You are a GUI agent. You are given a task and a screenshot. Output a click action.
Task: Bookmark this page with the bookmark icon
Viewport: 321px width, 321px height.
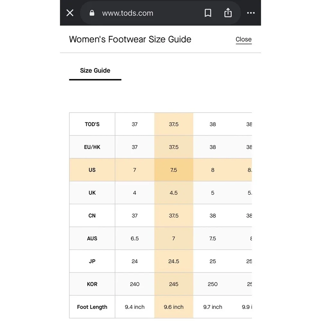208,13
